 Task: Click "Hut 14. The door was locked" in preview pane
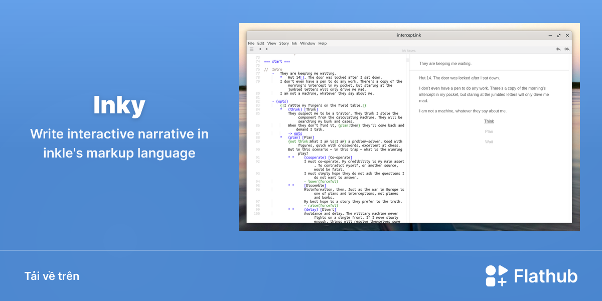click(x=460, y=78)
